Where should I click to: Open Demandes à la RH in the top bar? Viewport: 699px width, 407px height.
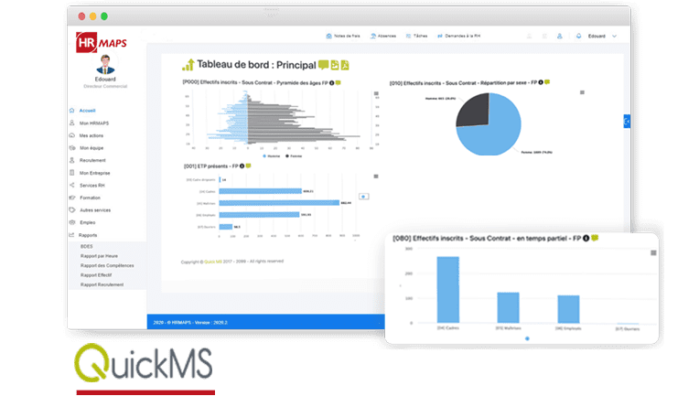pos(458,36)
